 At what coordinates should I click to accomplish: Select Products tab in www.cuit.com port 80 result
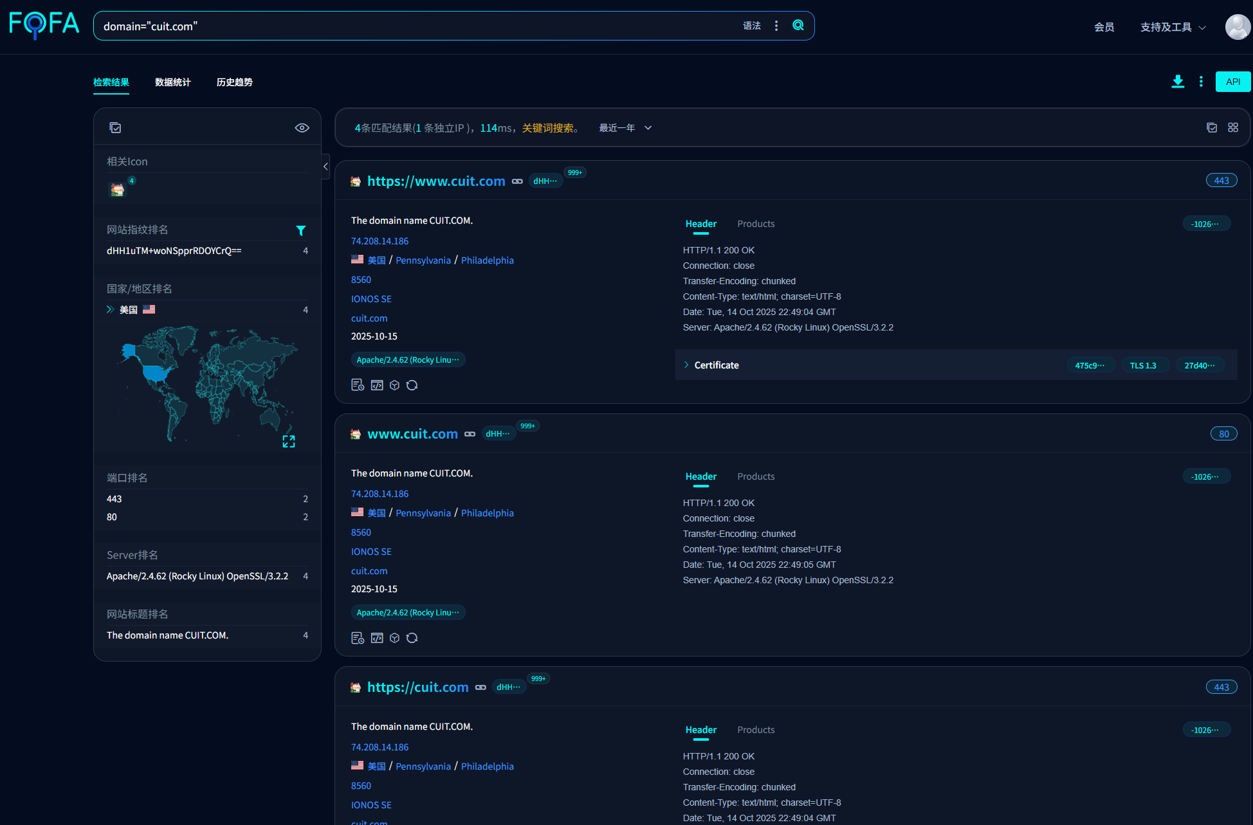pos(756,476)
